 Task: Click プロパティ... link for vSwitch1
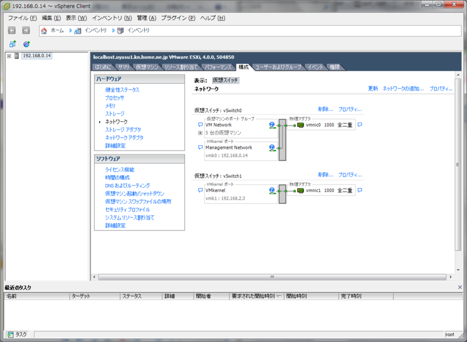(350, 175)
